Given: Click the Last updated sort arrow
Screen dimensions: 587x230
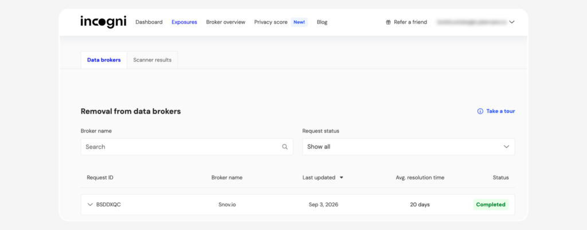Looking at the screenshot, I should [342, 178].
